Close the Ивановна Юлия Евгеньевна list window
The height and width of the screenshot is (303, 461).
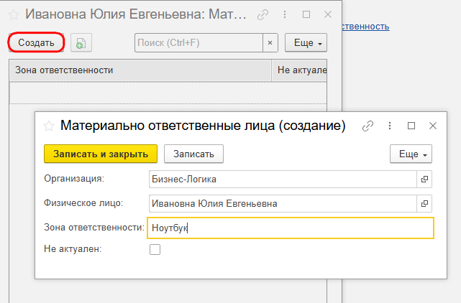tap(328, 14)
